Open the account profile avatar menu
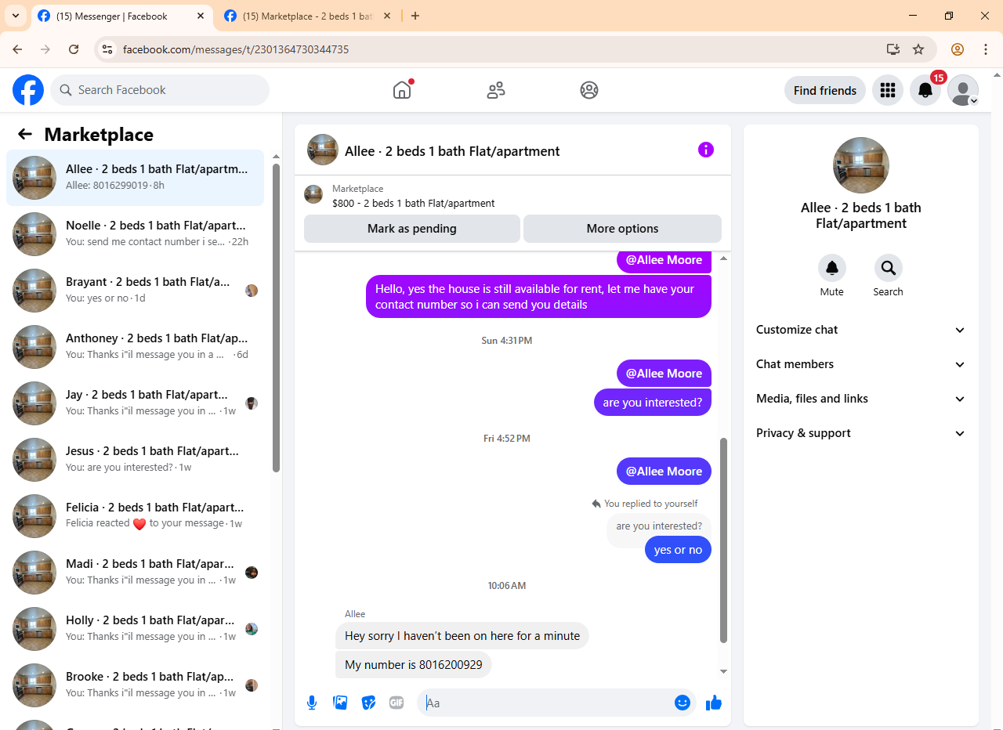The width and height of the screenshot is (1003, 730). coord(963,91)
